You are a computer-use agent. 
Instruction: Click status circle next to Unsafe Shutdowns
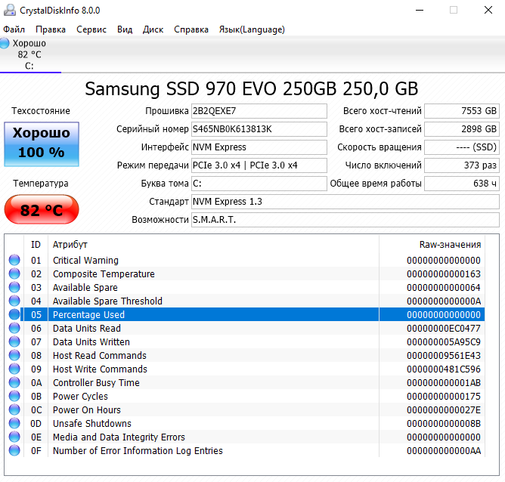(14, 424)
